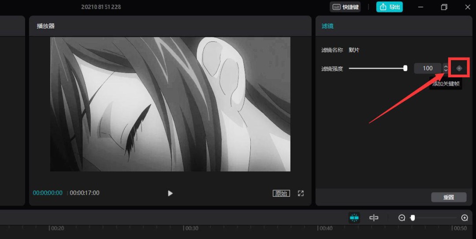This screenshot has width=476, height=239.
Task: Close the application window
Action: coord(468,7)
